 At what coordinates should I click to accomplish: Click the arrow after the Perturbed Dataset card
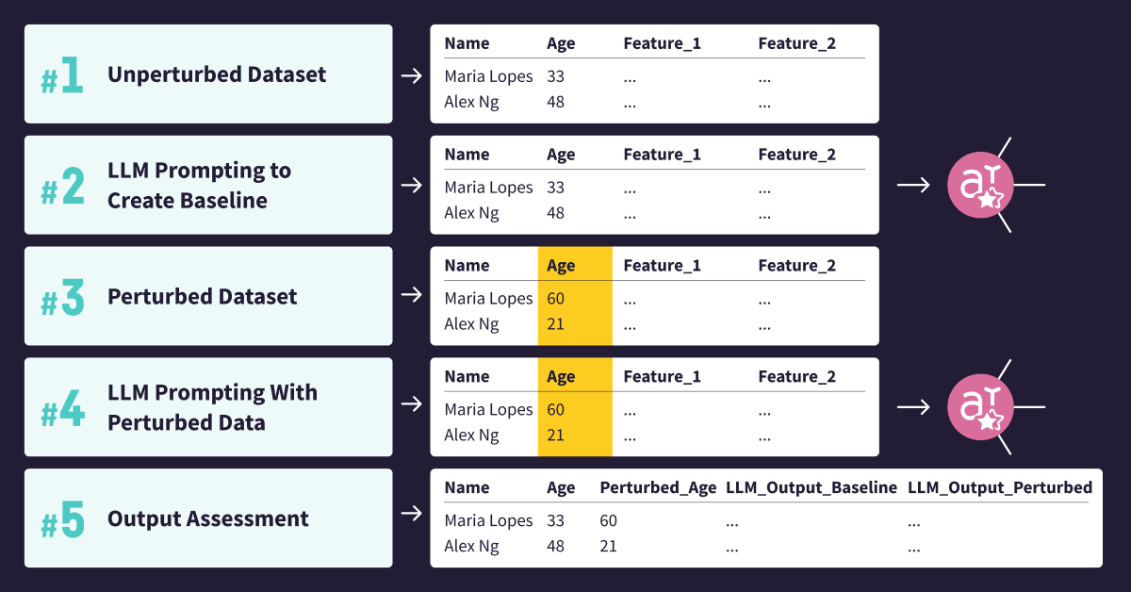coord(411,296)
